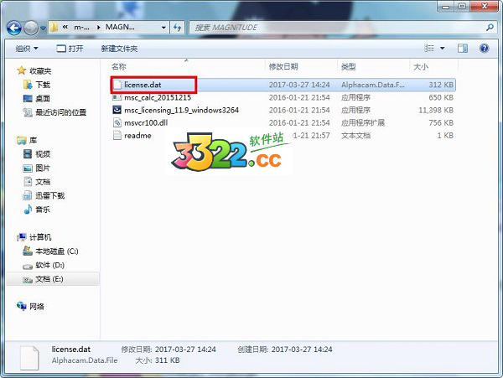Viewport: 503px width, 378px height.
Task: Open 下载 in the favorites
Action: tap(37, 85)
